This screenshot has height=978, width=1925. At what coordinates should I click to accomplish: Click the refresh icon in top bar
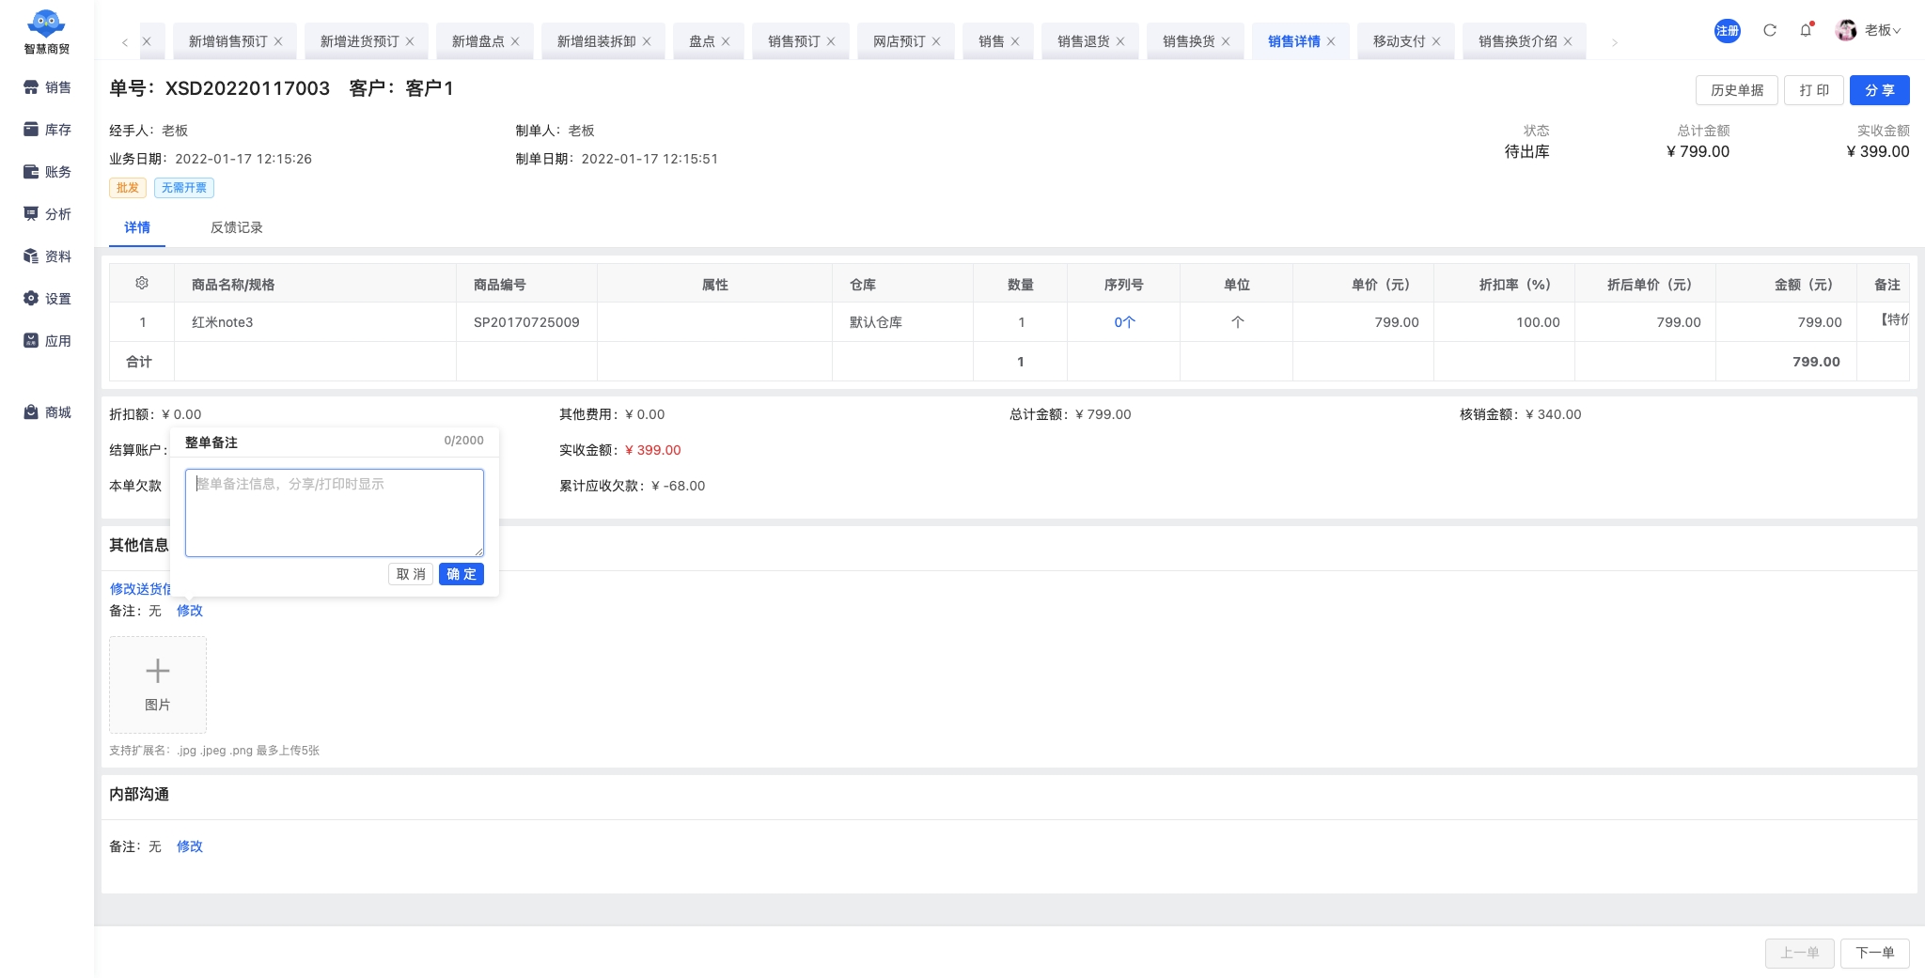click(1770, 30)
